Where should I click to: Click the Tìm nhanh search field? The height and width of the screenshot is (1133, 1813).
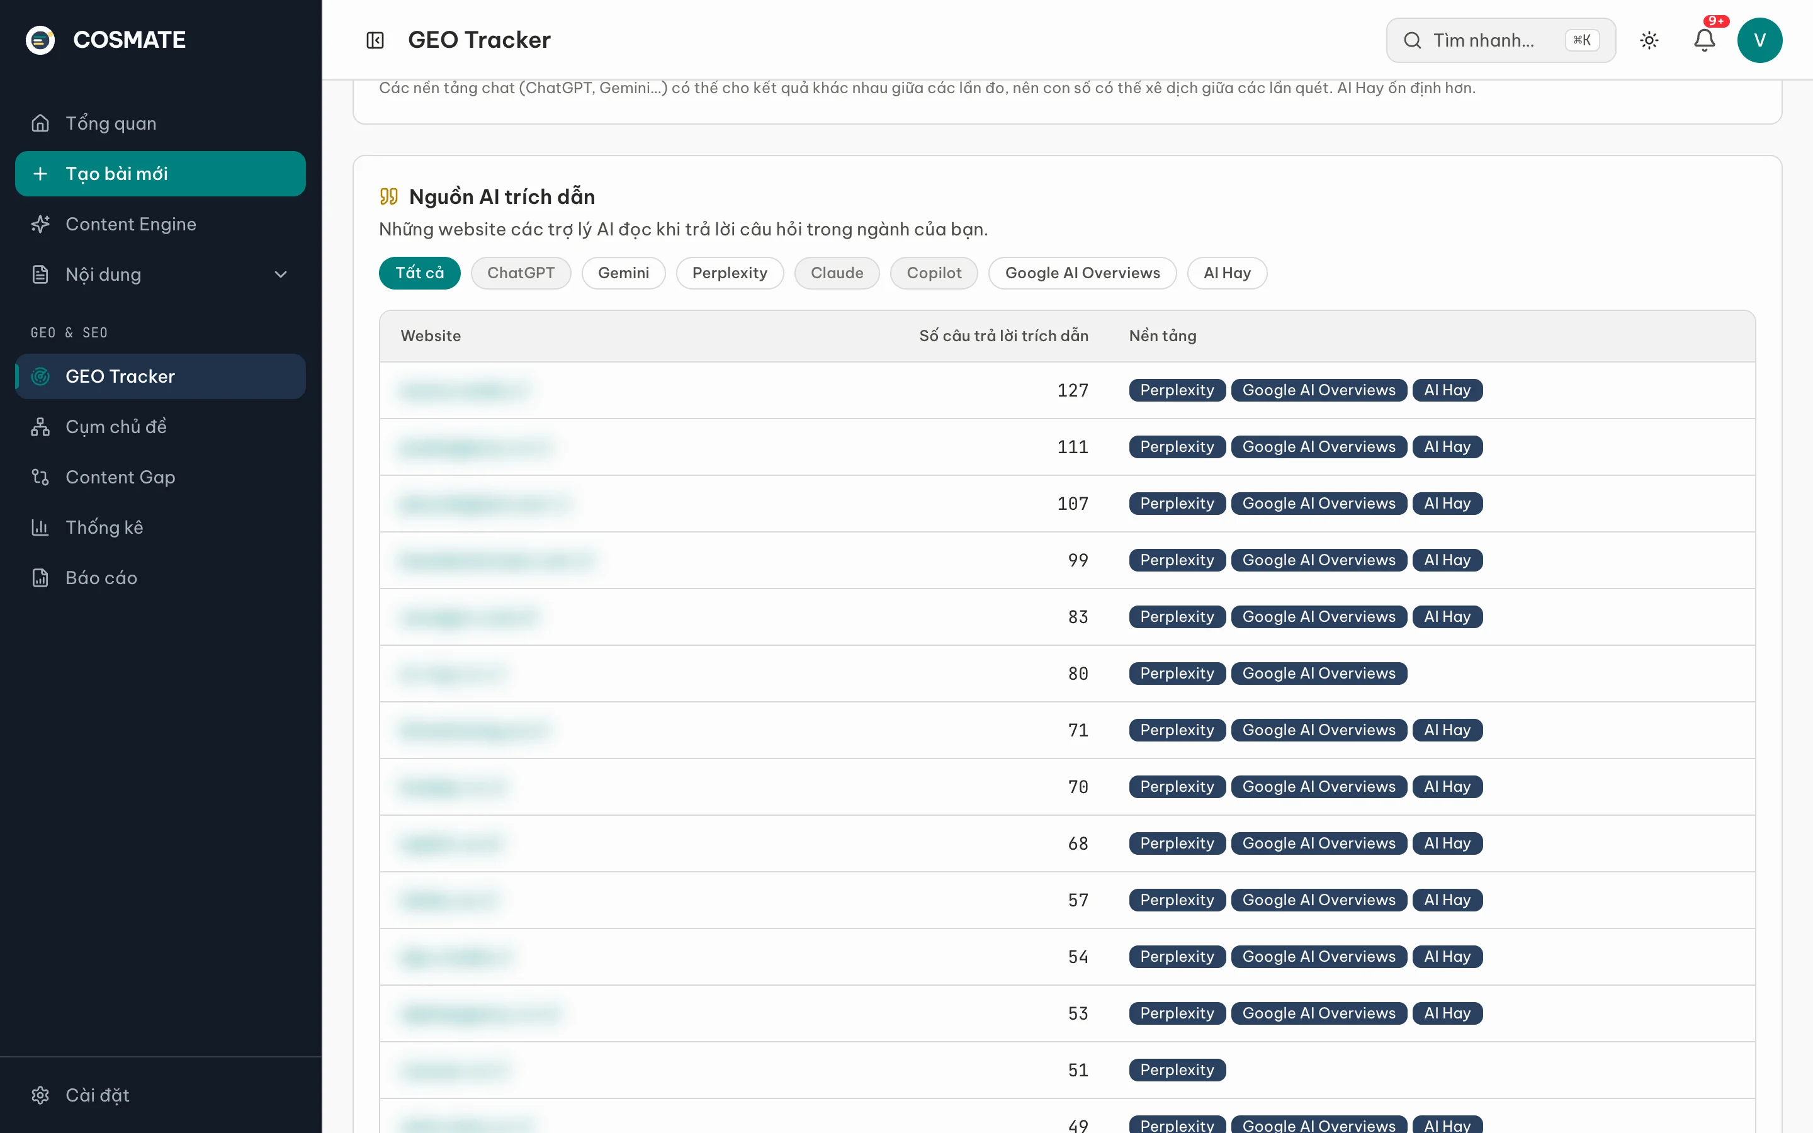pyautogui.click(x=1501, y=40)
